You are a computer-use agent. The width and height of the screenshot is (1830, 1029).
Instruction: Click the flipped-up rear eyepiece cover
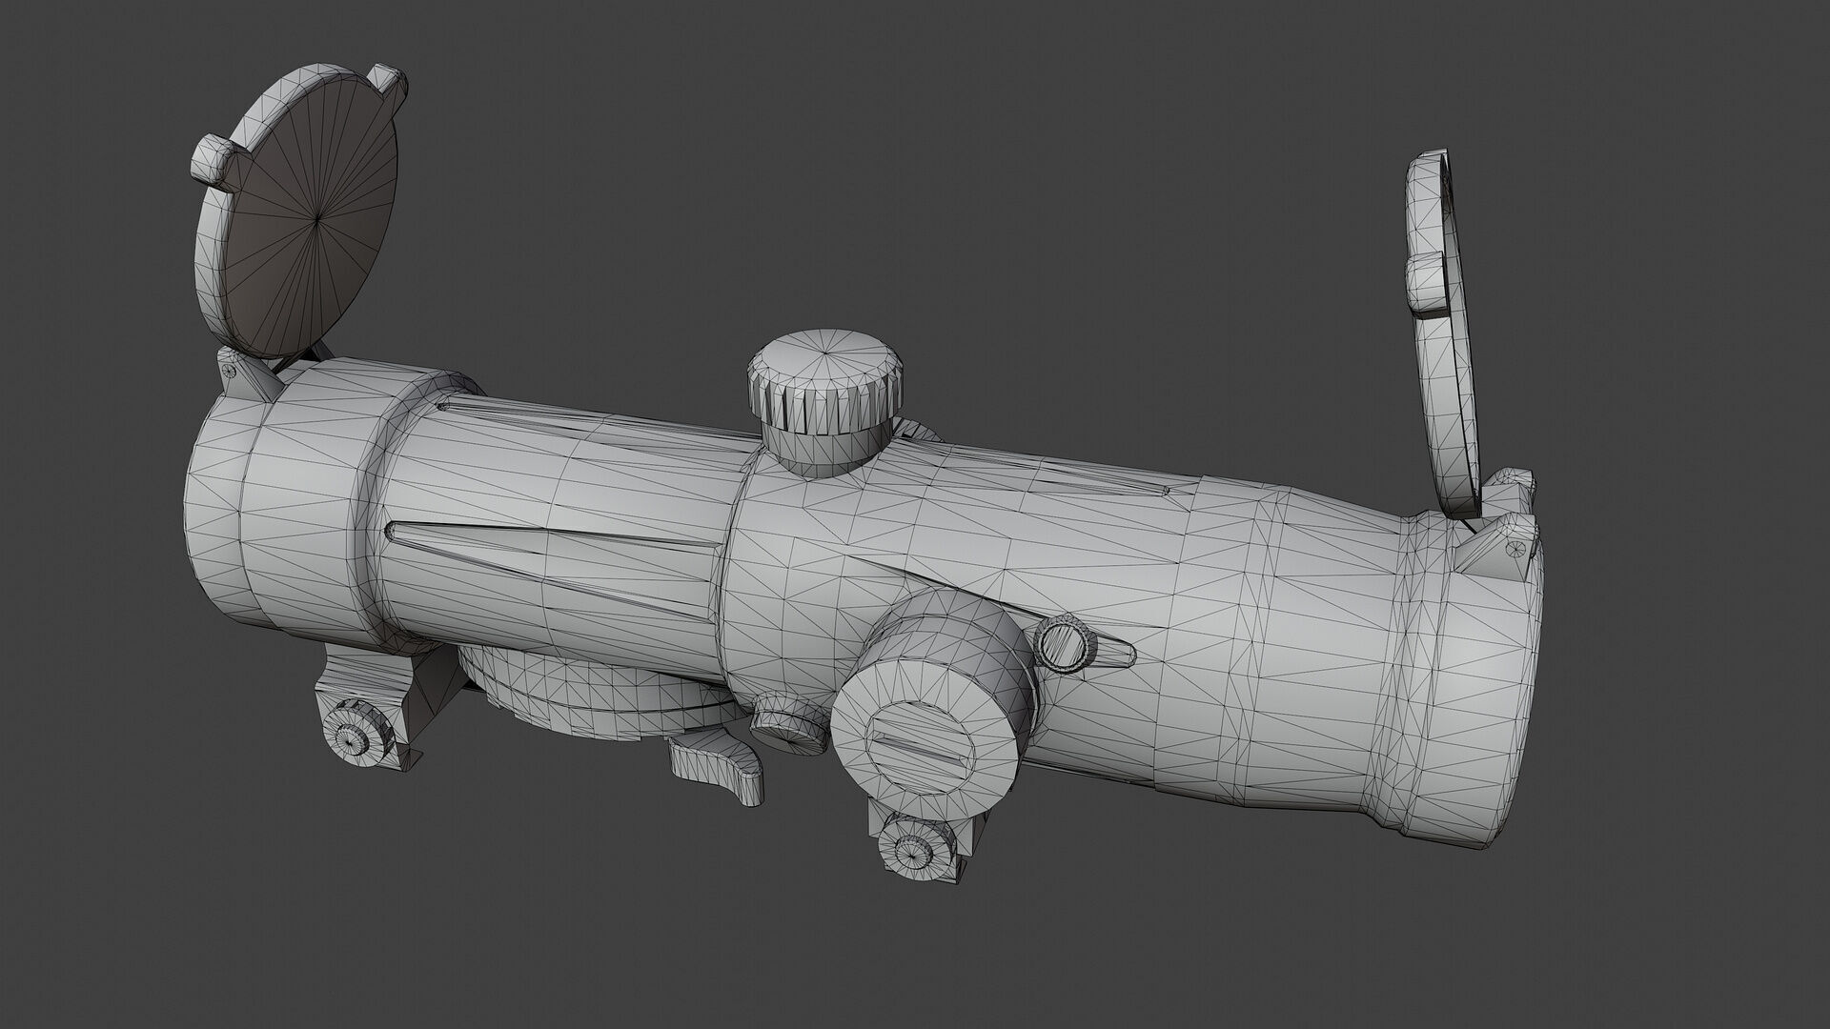[x=1446, y=333]
